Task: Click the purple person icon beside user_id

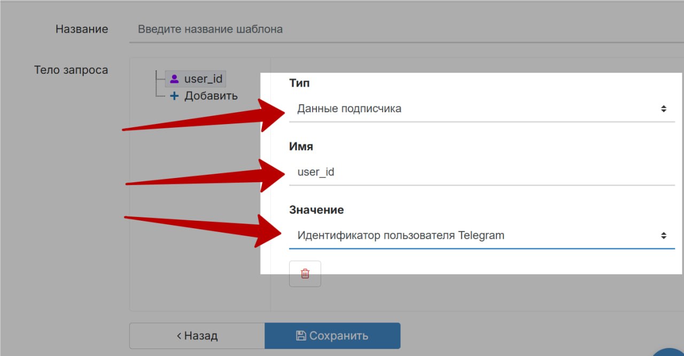Action: [x=174, y=79]
